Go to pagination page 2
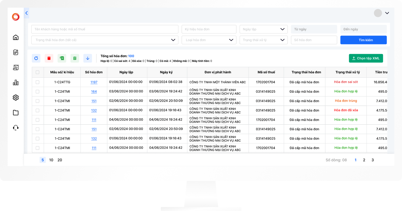 point(364,160)
